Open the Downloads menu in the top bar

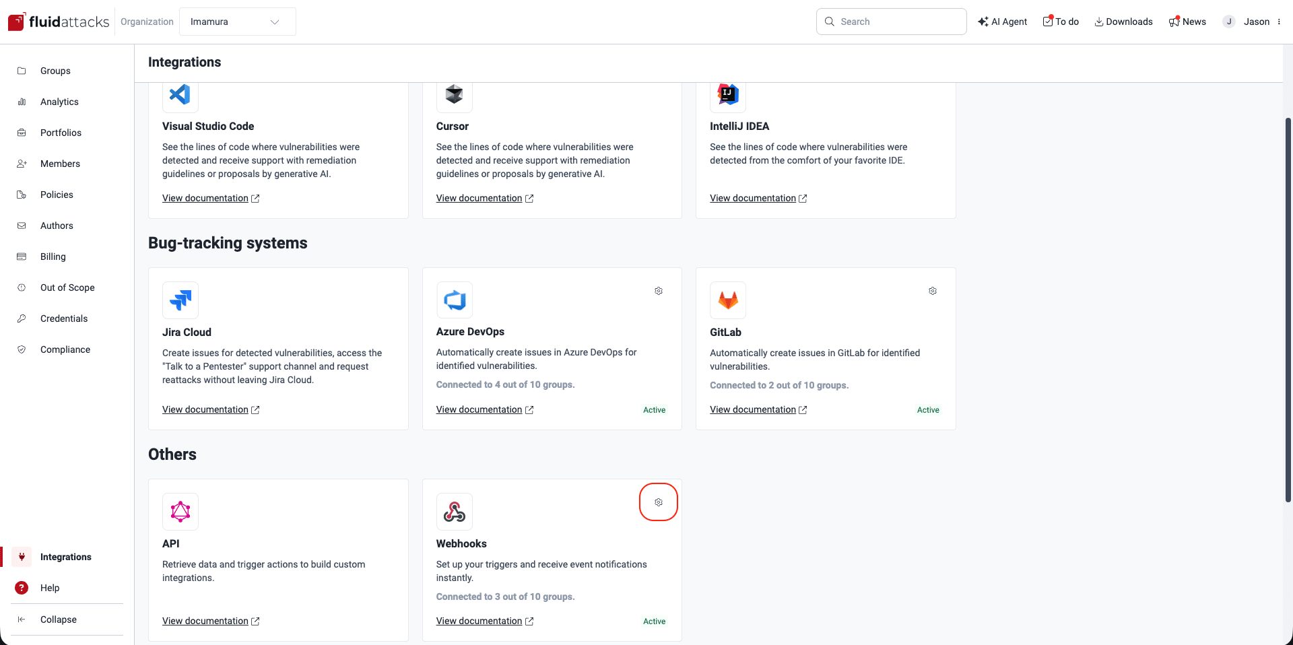(1123, 21)
